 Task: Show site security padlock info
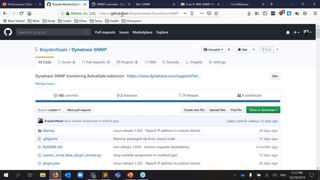[x=67, y=13]
